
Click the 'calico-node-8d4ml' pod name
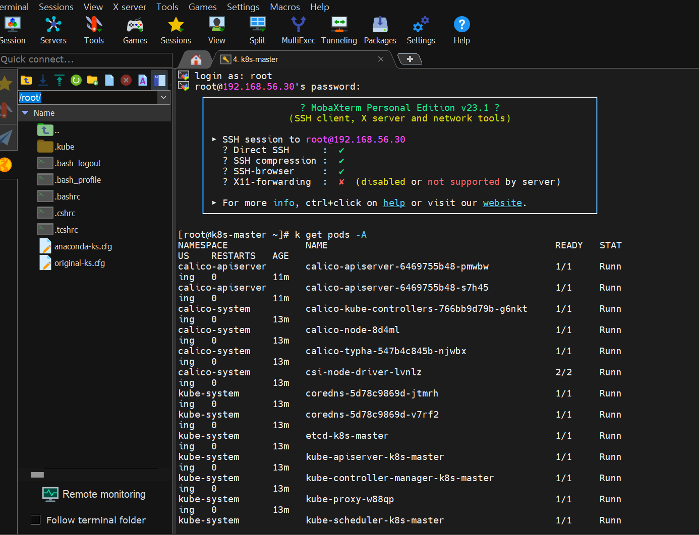[x=353, y=329]
